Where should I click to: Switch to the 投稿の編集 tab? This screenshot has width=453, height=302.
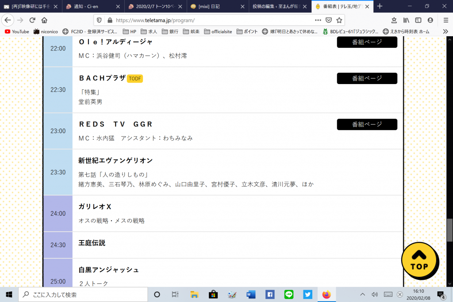[280, 6]
